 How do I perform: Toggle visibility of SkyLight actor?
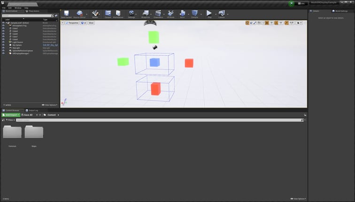click(3, 48)
